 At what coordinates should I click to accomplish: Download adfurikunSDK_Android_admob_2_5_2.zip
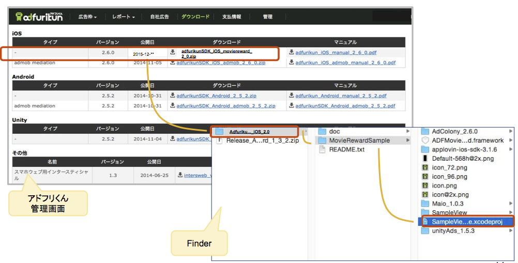click(226, 106)
